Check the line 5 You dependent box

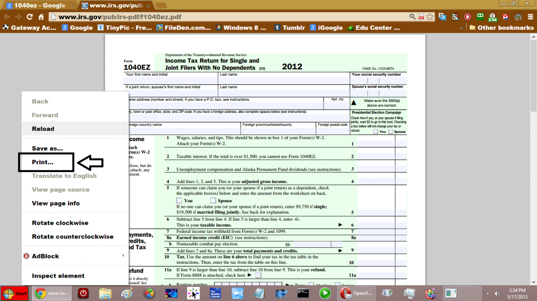[x=179, y=200]
